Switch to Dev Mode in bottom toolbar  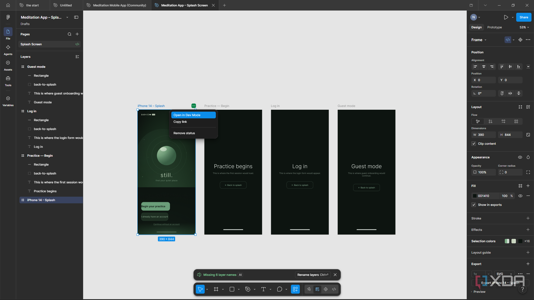(334, 289)
